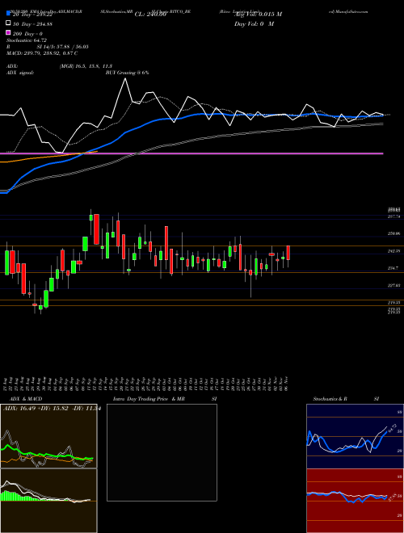The image size is (404, 533).
Task: Click the first green candlestick on 21 Aug
Action: coord(6,262)
